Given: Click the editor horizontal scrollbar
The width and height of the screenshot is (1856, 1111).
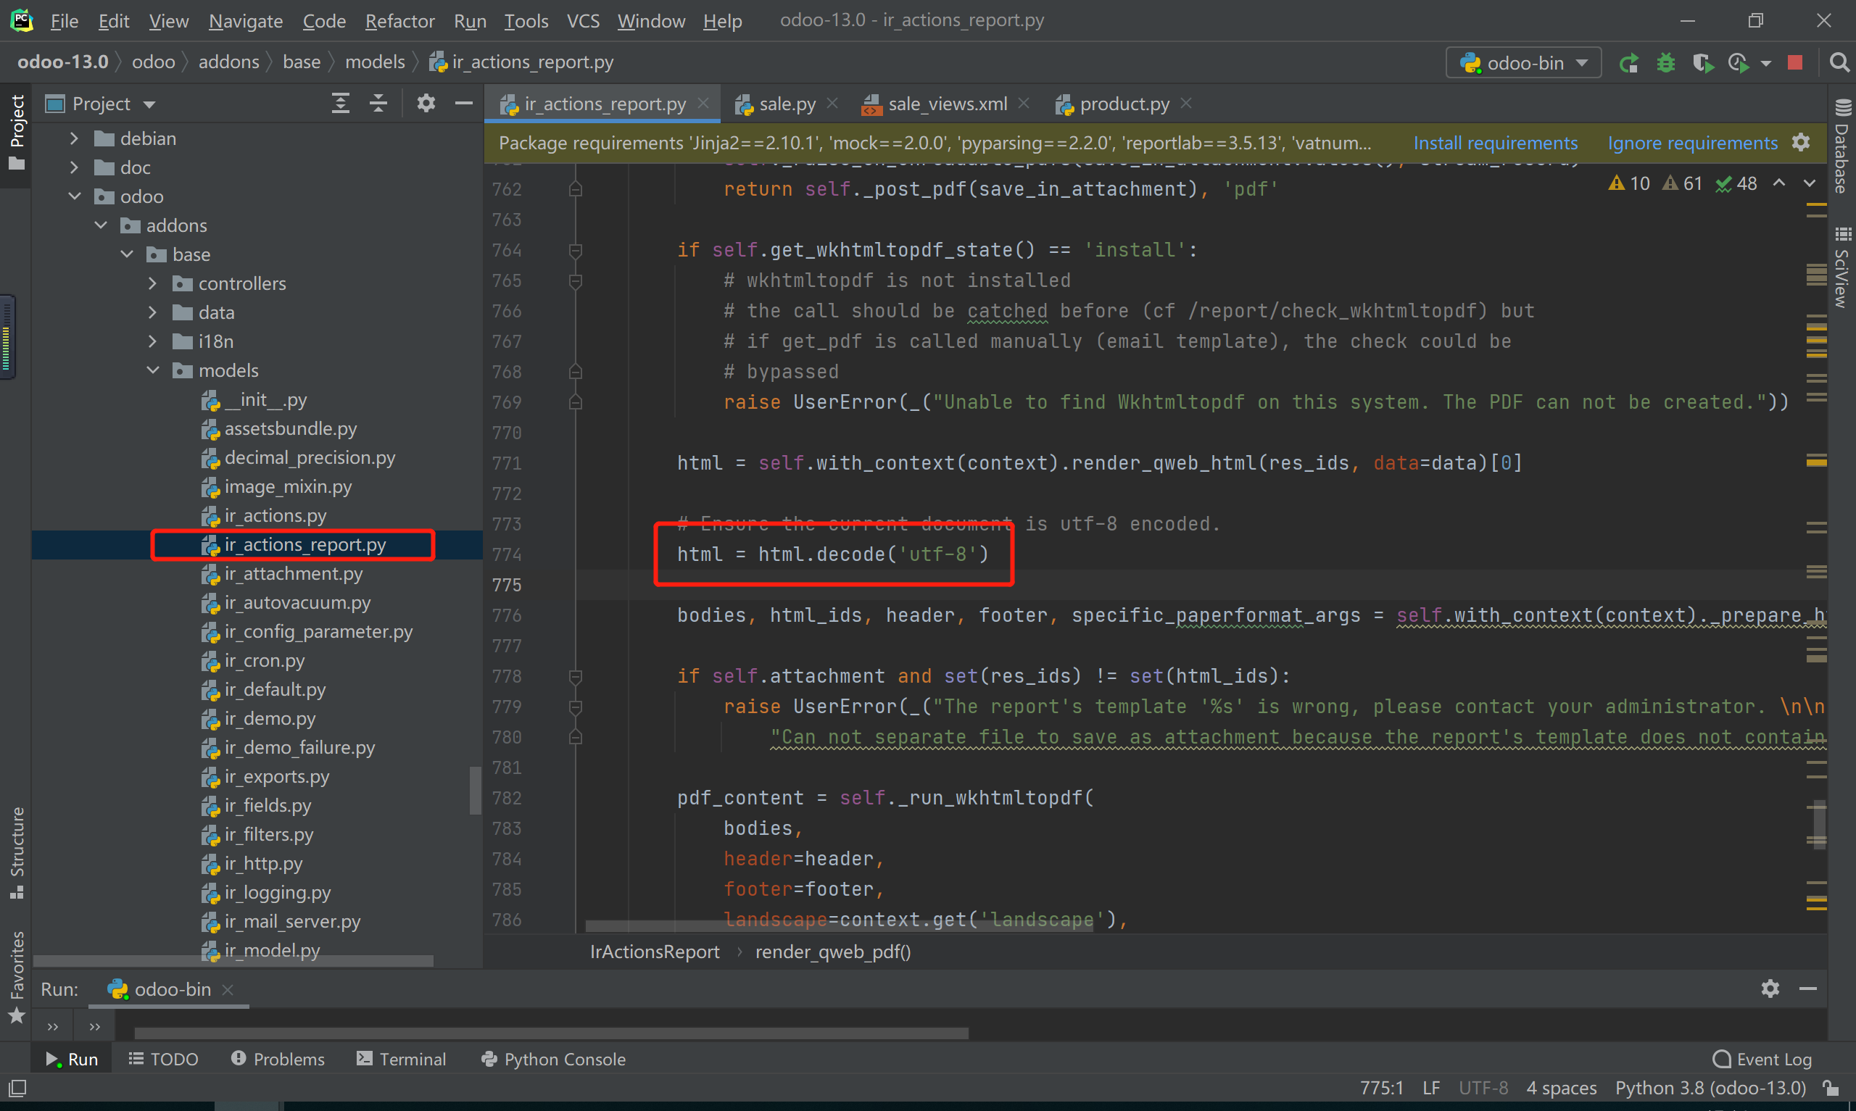Looking at the screenshot, I should coord(839,925).
